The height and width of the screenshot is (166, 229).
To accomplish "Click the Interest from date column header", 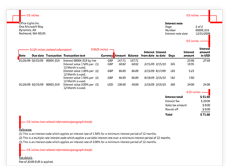I will point(148,54).
